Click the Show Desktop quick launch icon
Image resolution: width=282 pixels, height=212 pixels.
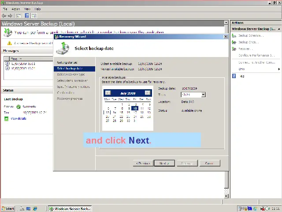(x=28, y=208)
